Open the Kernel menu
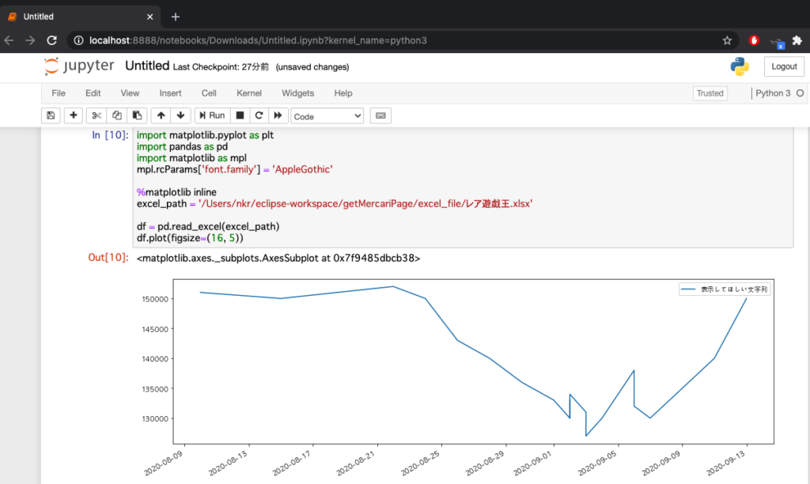810x484 pixels. coord(249,93)
